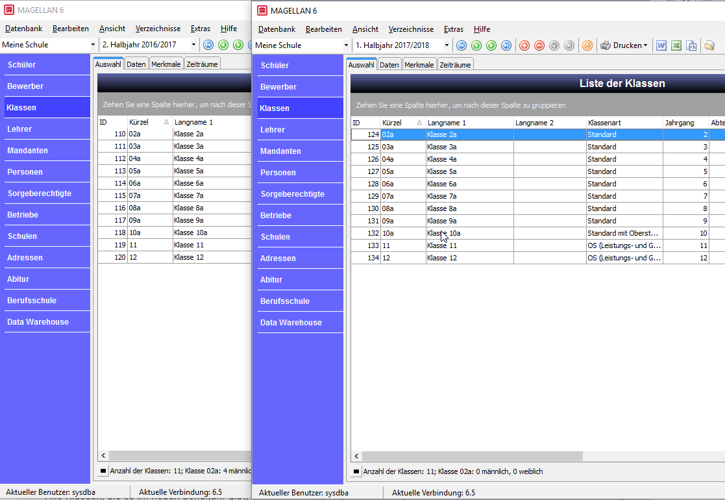
Task: Switch to Daten tab in right window
Action: click(x=389, y=65)
